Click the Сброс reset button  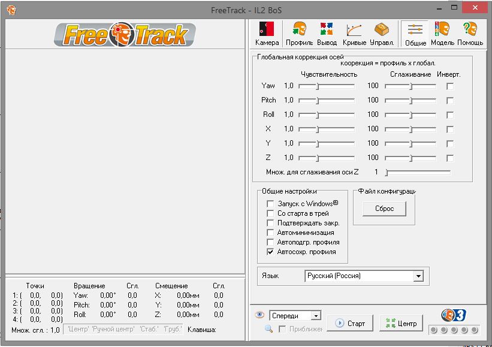[384, 209]
